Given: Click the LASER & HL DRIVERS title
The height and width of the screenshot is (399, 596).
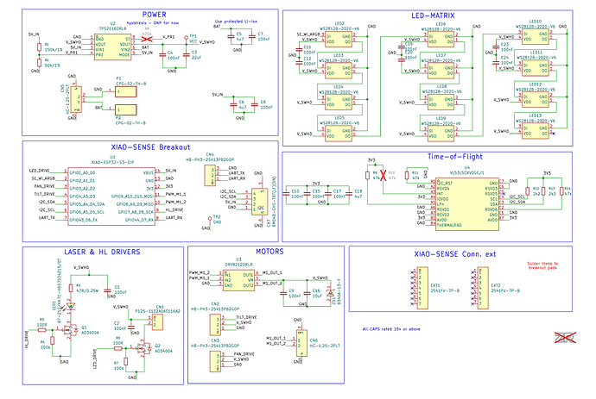Looking at the screenshot, I should click(102, 252).
